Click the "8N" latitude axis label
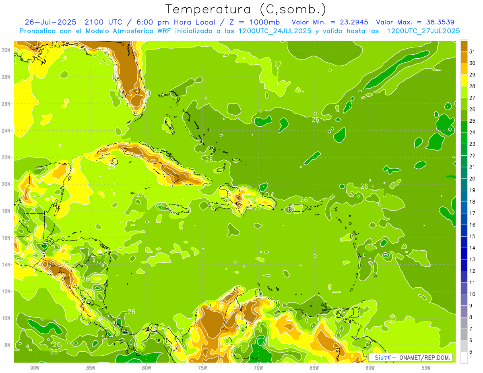 8,345
